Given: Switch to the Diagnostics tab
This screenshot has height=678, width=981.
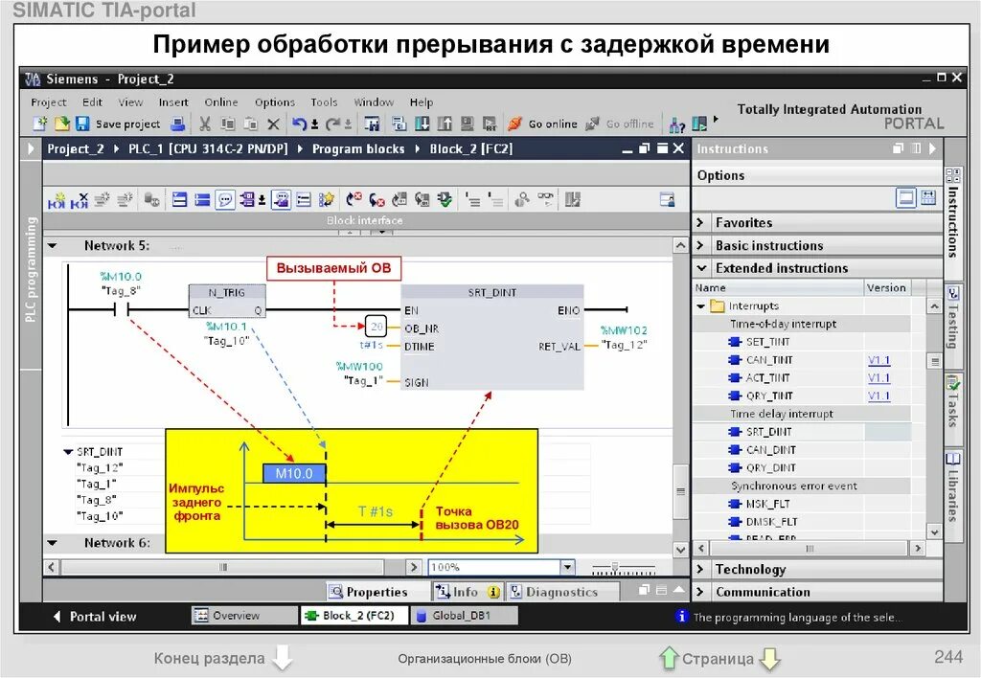Looking at the screenshot, I should pyautogui.click(x=562, y=591).
